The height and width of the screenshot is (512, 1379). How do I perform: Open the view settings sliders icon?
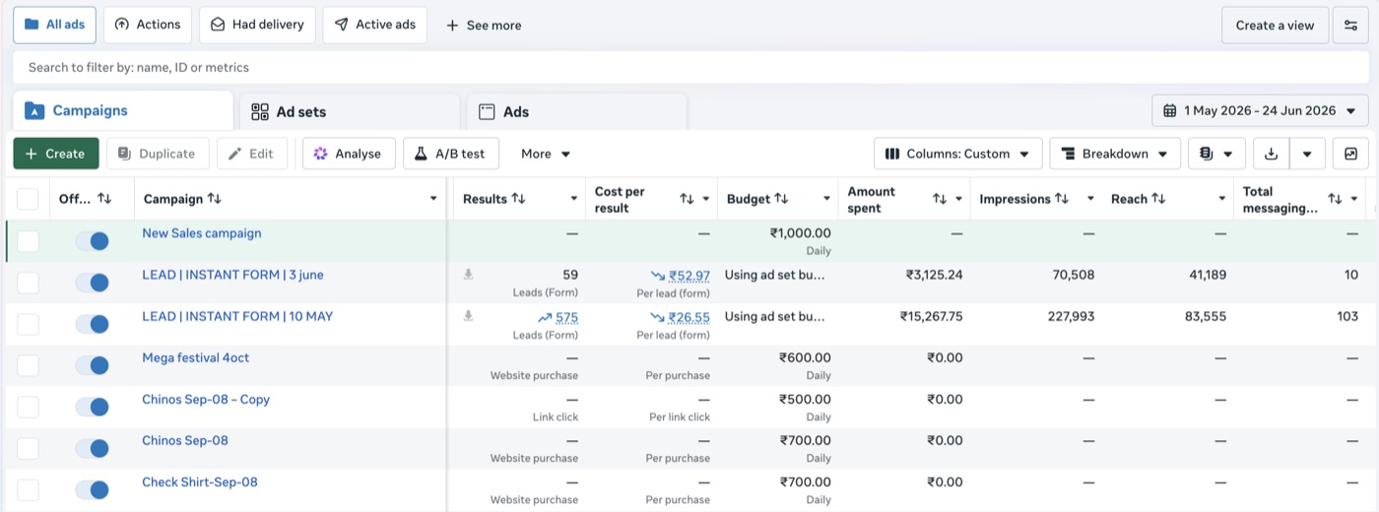1349,26
